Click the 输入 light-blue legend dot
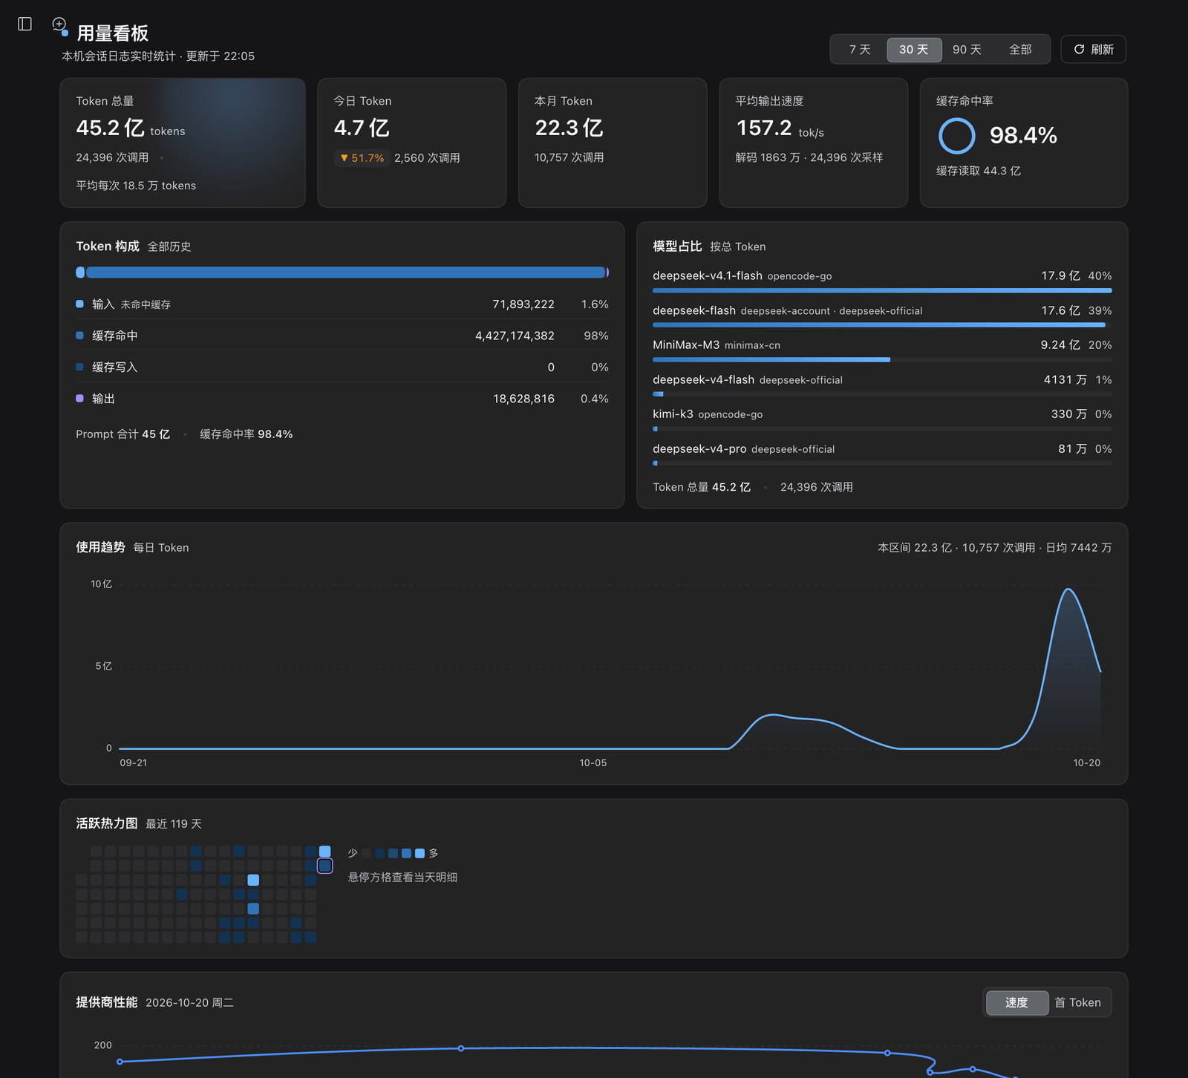 click(x=79, y=304)
